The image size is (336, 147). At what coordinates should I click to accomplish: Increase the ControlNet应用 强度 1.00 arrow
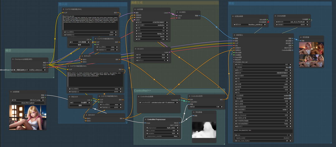point(222,107)
